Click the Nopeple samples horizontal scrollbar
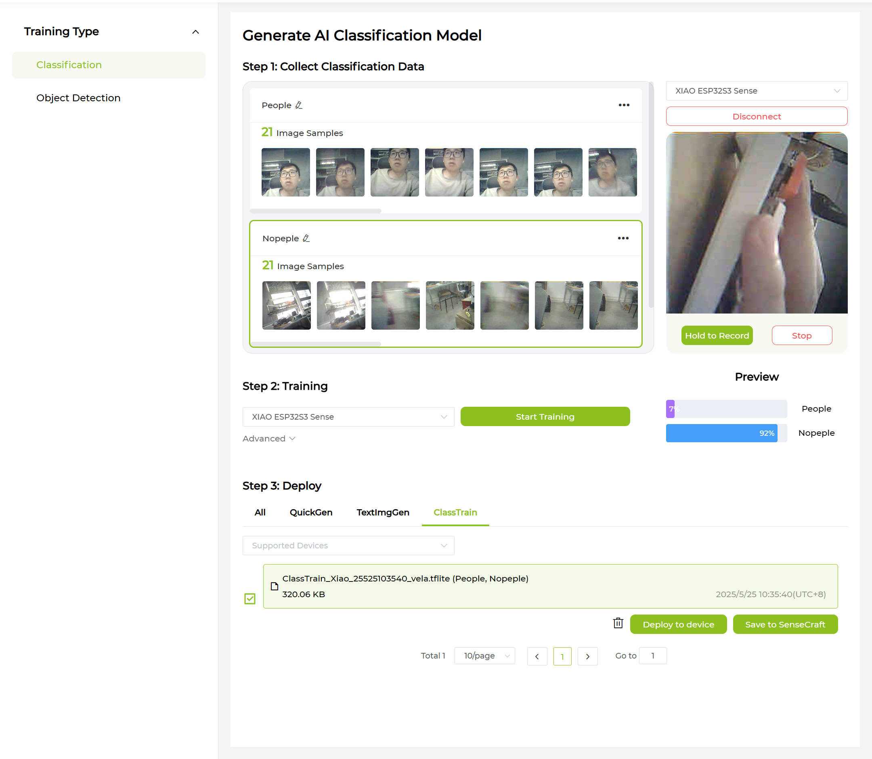The image size is (872, 759). pos(315,344)
